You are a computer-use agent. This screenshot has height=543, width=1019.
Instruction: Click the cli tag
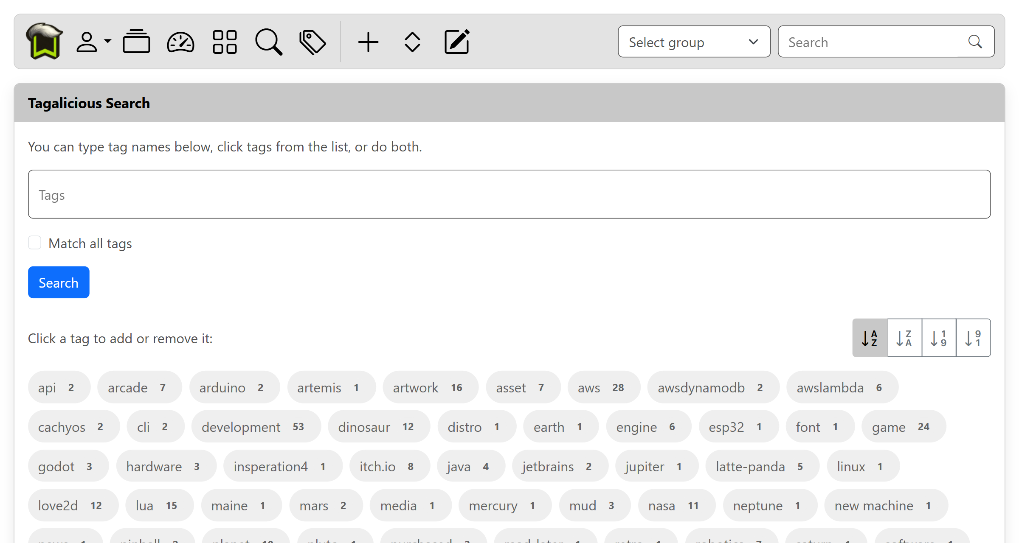(x=155, y=426)
